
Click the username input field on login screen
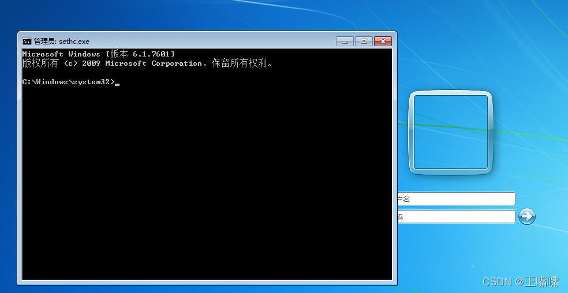(x=456, y=199)
